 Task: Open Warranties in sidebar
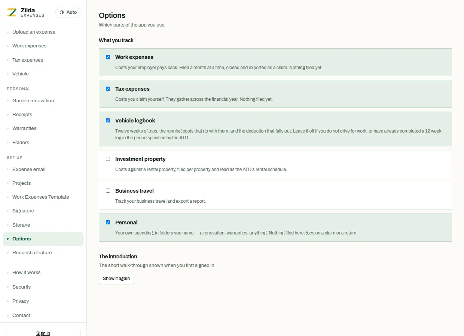43,128
